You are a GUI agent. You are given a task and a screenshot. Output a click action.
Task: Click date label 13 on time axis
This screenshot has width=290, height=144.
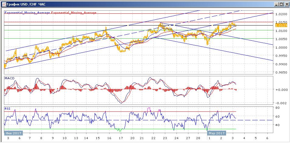76,138
